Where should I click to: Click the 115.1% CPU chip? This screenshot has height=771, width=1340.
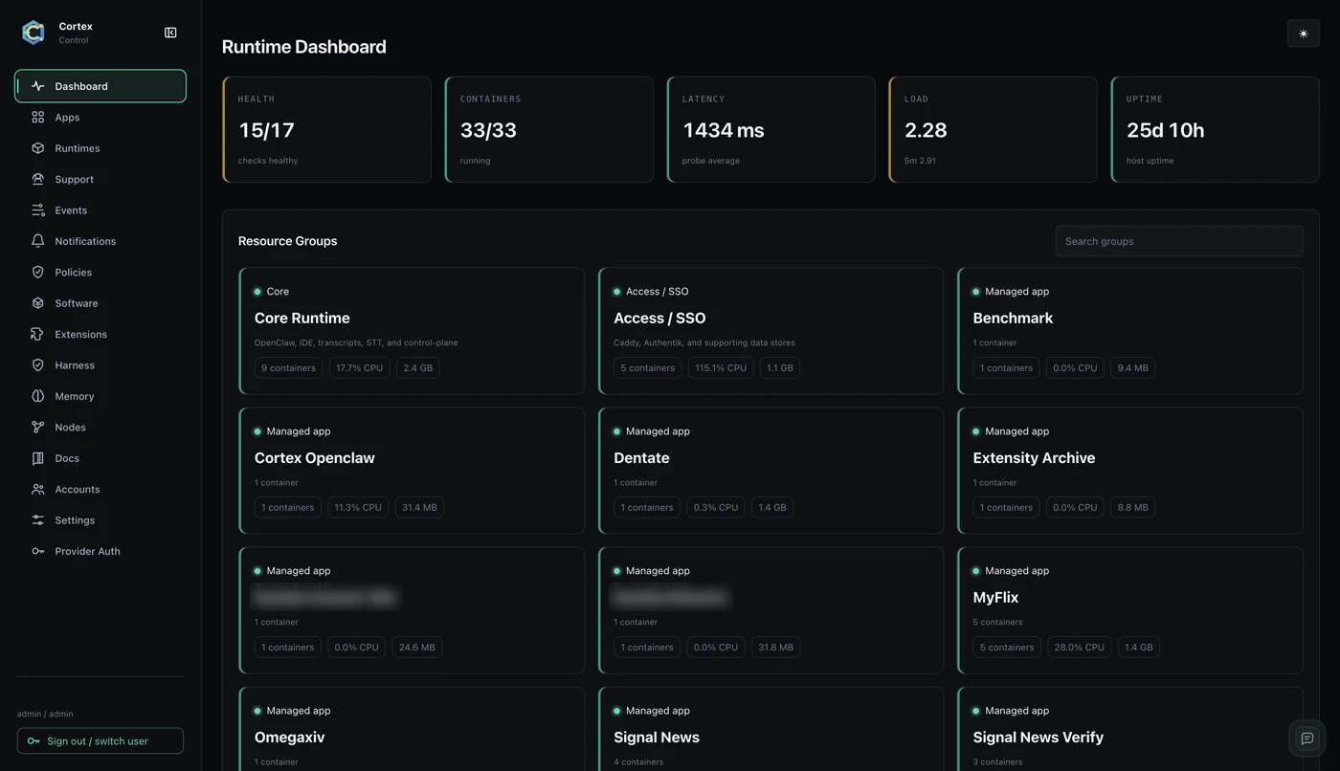pyautogui.click(x=721, y=367)
